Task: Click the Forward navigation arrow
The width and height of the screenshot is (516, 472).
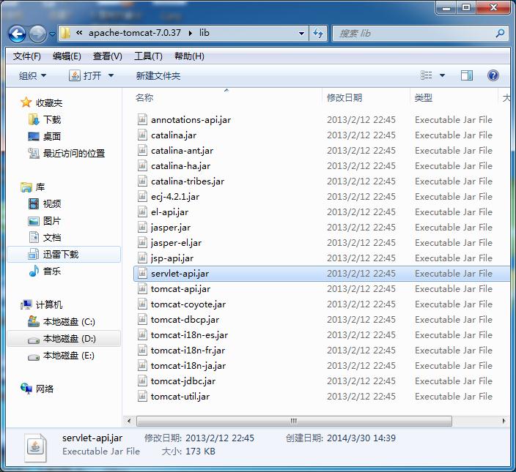Action: (x=37, y=34)
